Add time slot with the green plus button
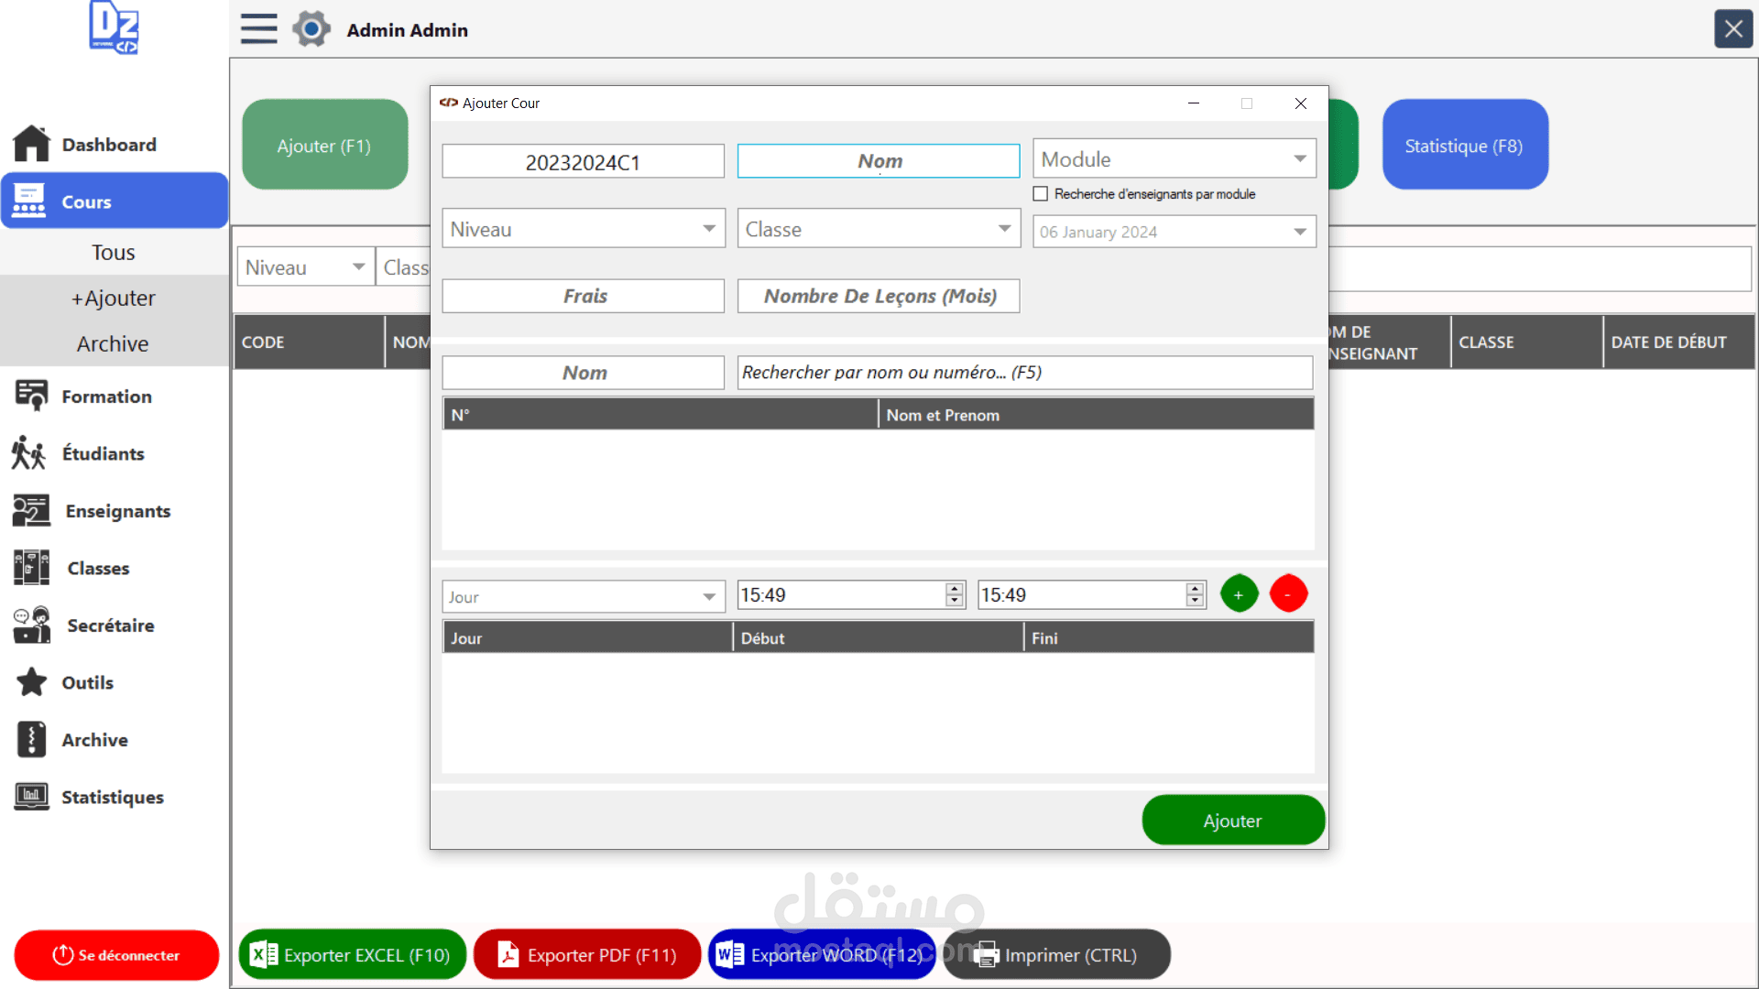The width and height of the screenshot is (1759, 989). (1239, 594)
